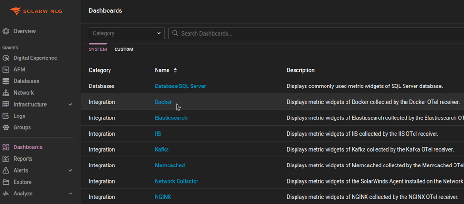Click the Groups sidebar icon

(x=6, y=127)
